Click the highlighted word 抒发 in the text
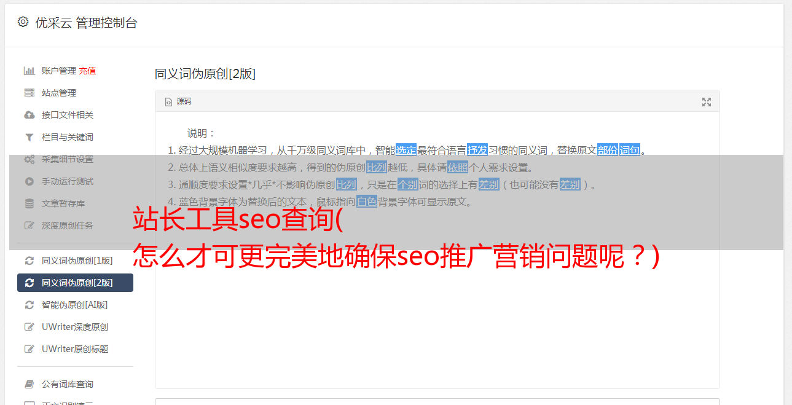Viewport: 792px width, 405px height. tap(477, 150)
